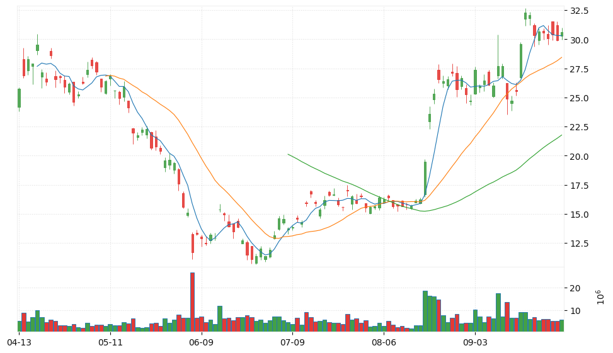Click the last candlestick at the chart's right edge

(x=562, y=34)
